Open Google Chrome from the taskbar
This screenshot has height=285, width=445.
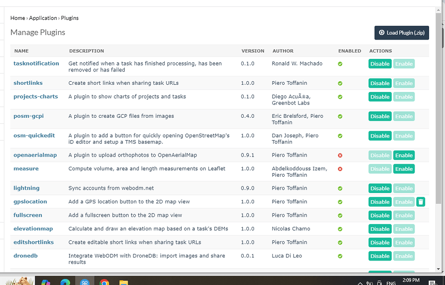click(104, 282)
